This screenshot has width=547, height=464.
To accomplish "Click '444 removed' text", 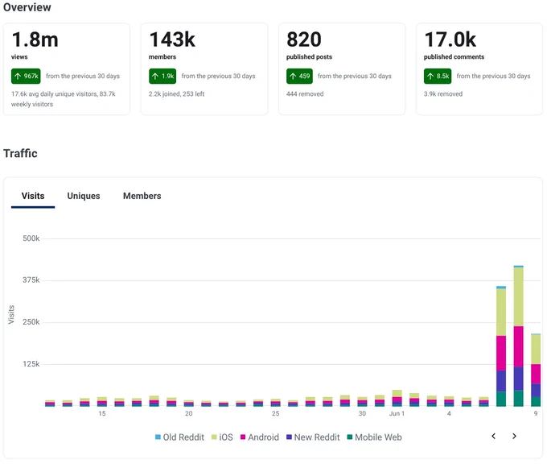I will pyautogui.click(x=305, y=94).
